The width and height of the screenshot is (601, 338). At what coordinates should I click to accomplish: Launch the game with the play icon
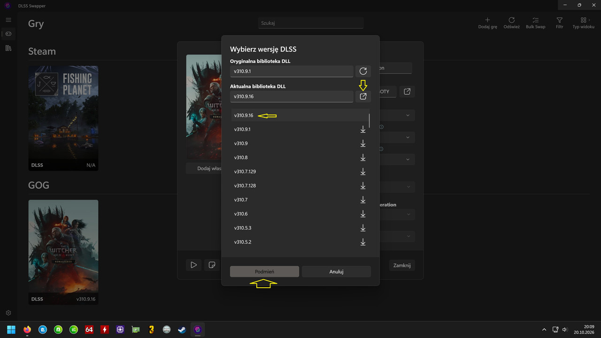[193, 265]
